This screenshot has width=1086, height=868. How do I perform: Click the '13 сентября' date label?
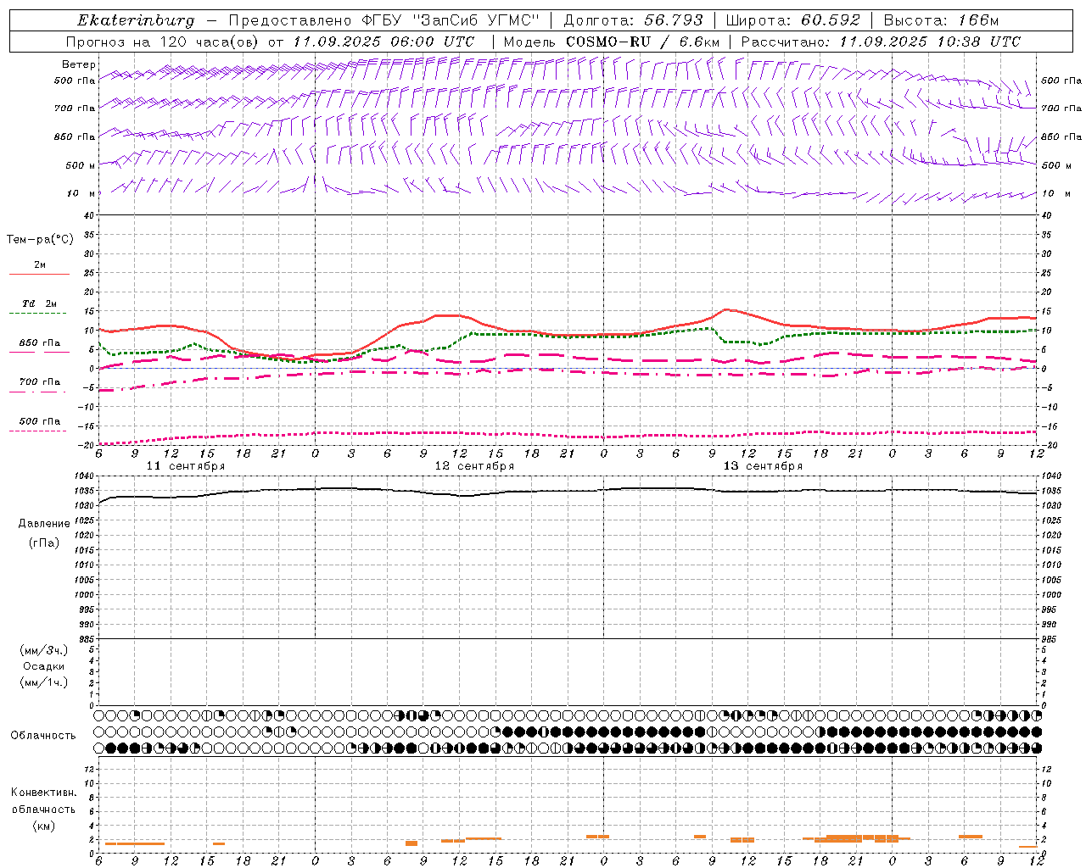[763, 466]
